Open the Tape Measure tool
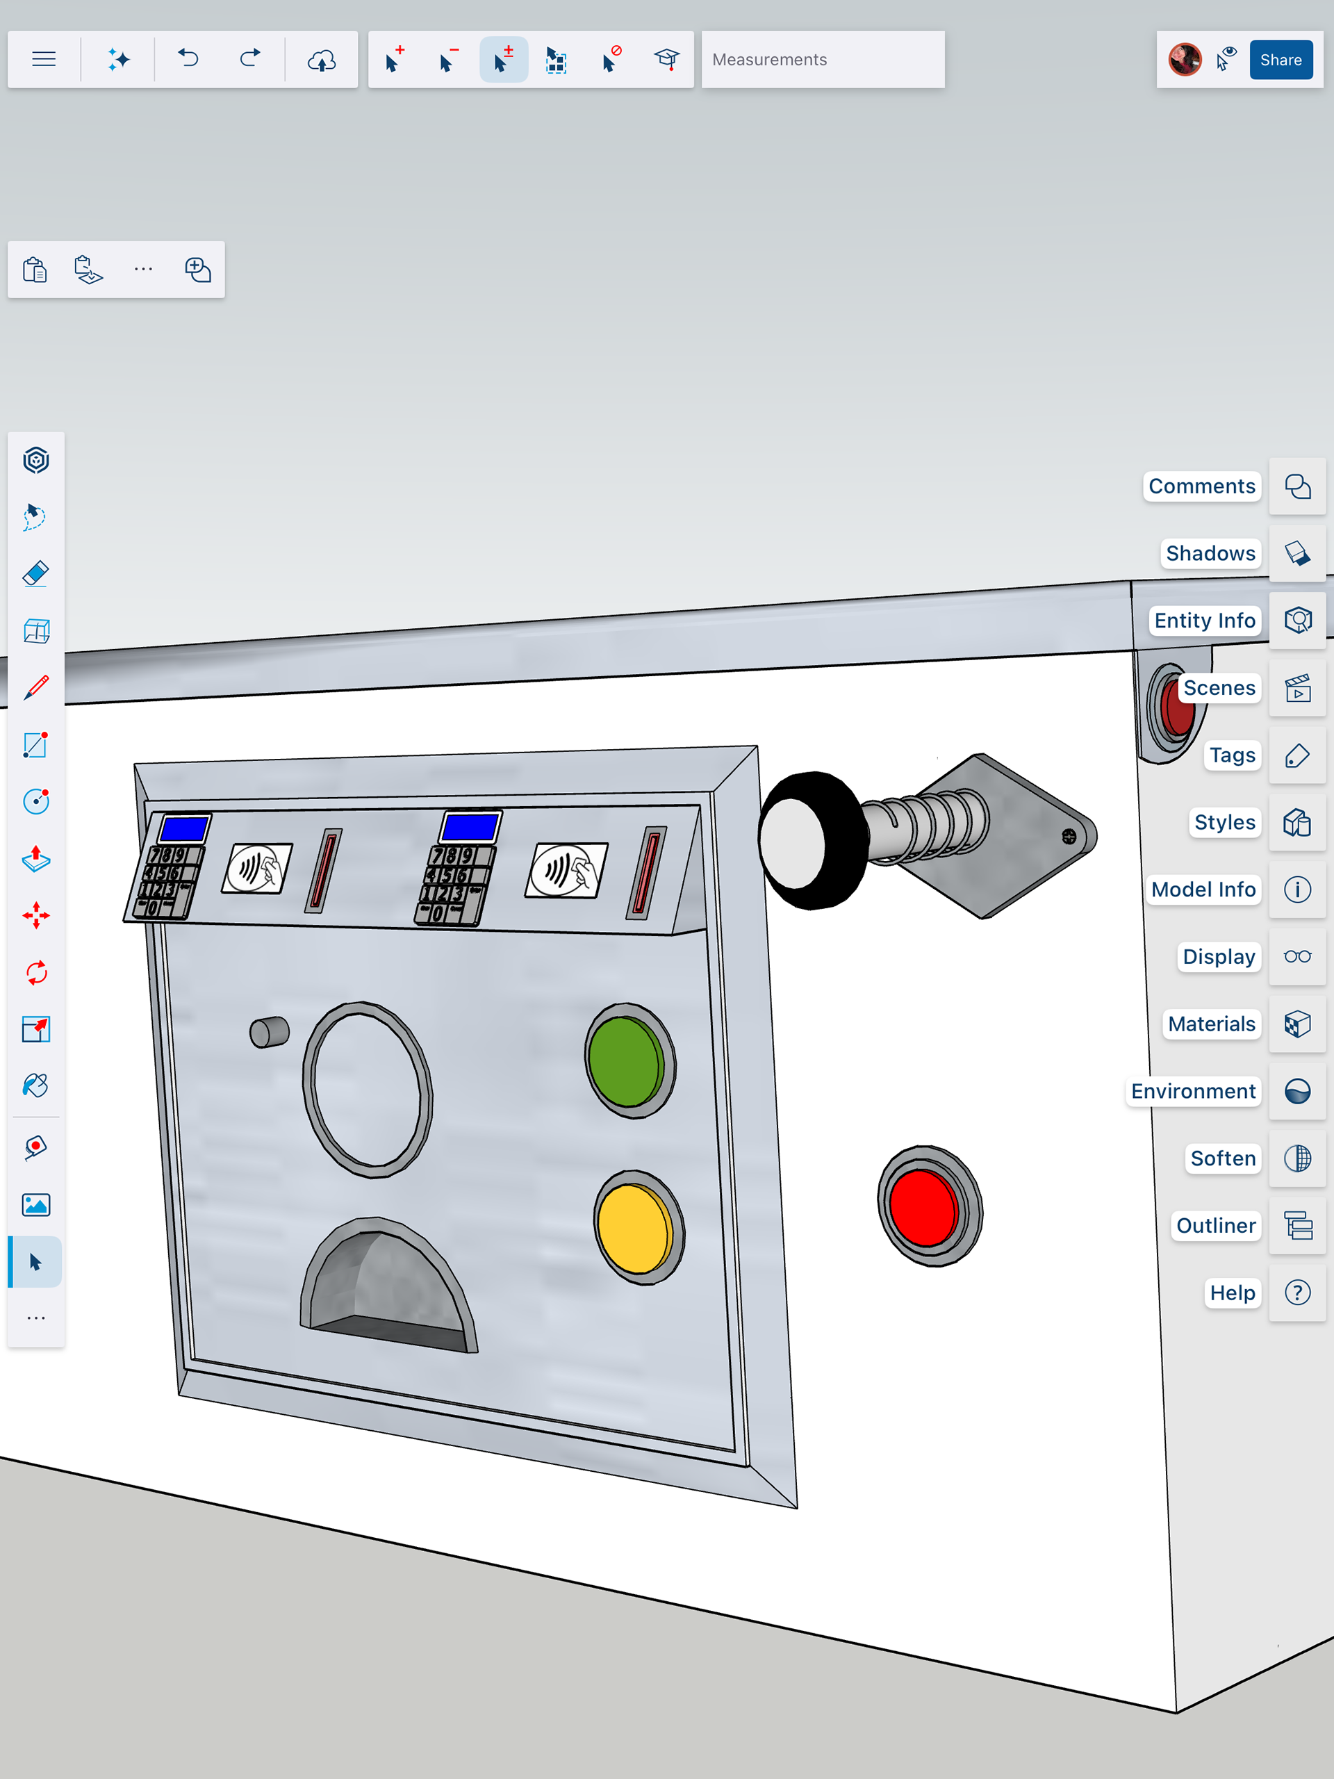The height and width of the screenshot is (1779, 1334). pos(36,1147)
